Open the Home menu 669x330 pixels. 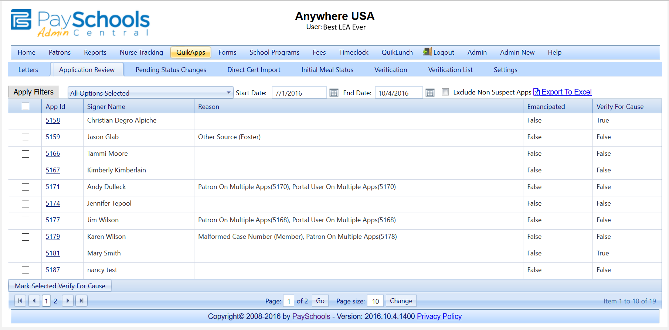27,52
